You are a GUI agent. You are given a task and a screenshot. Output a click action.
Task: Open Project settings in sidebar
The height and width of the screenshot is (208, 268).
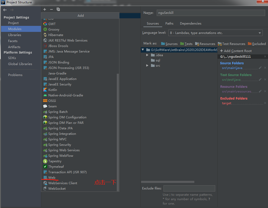tap(21, 23)
